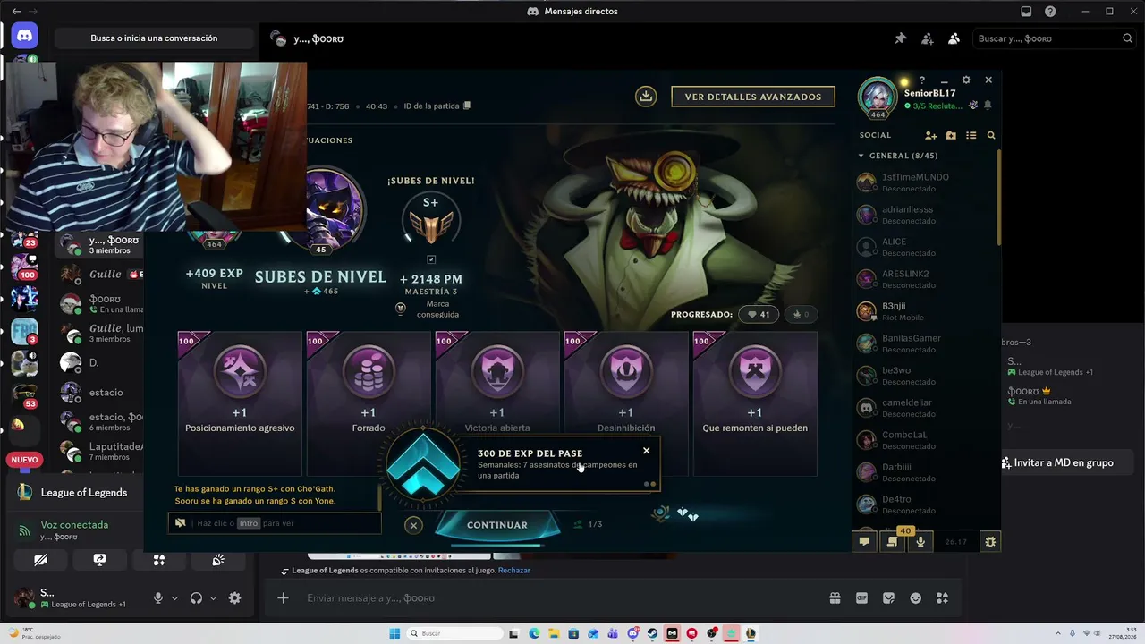Create a new friends folder icon
Viewport: 1145px width, 644px height.
[951, 135]
